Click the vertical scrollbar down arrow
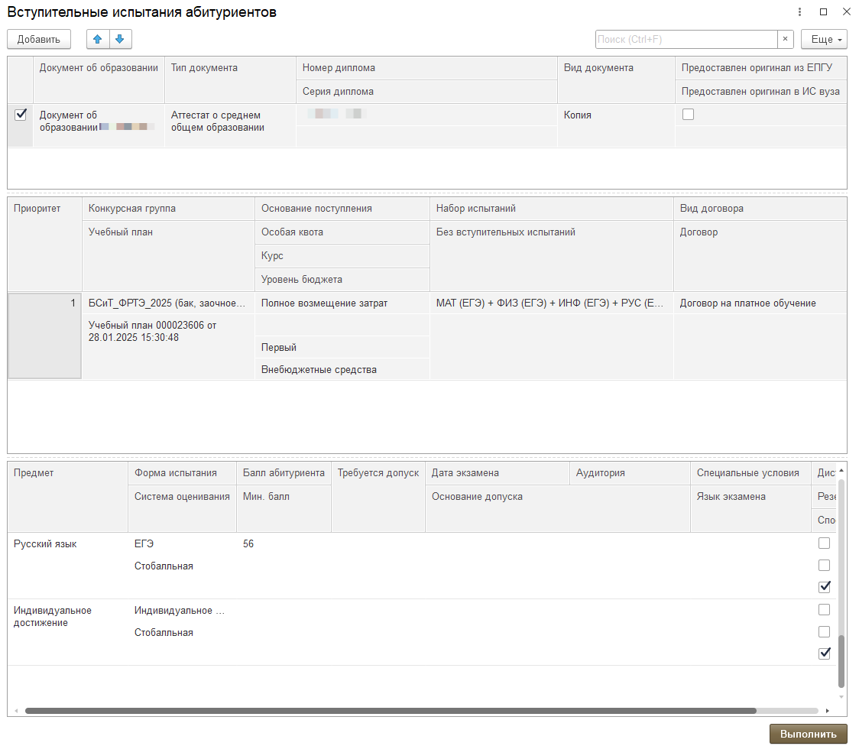 (x=841, y=696)
